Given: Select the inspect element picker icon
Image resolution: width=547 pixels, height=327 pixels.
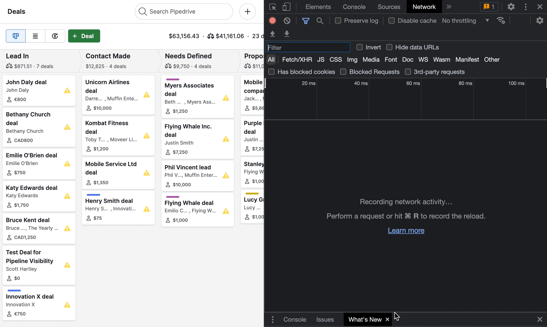Looking at the screenshot, I should (273, 7).
